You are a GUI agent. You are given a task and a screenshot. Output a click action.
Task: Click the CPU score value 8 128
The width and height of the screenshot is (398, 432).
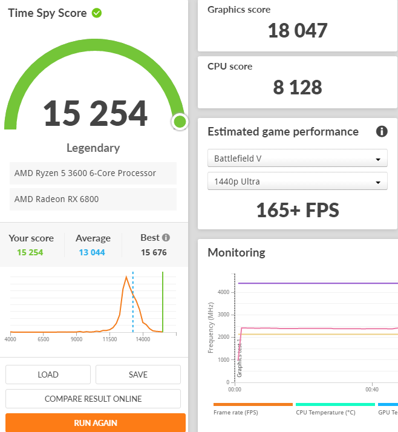click(298, 87)
